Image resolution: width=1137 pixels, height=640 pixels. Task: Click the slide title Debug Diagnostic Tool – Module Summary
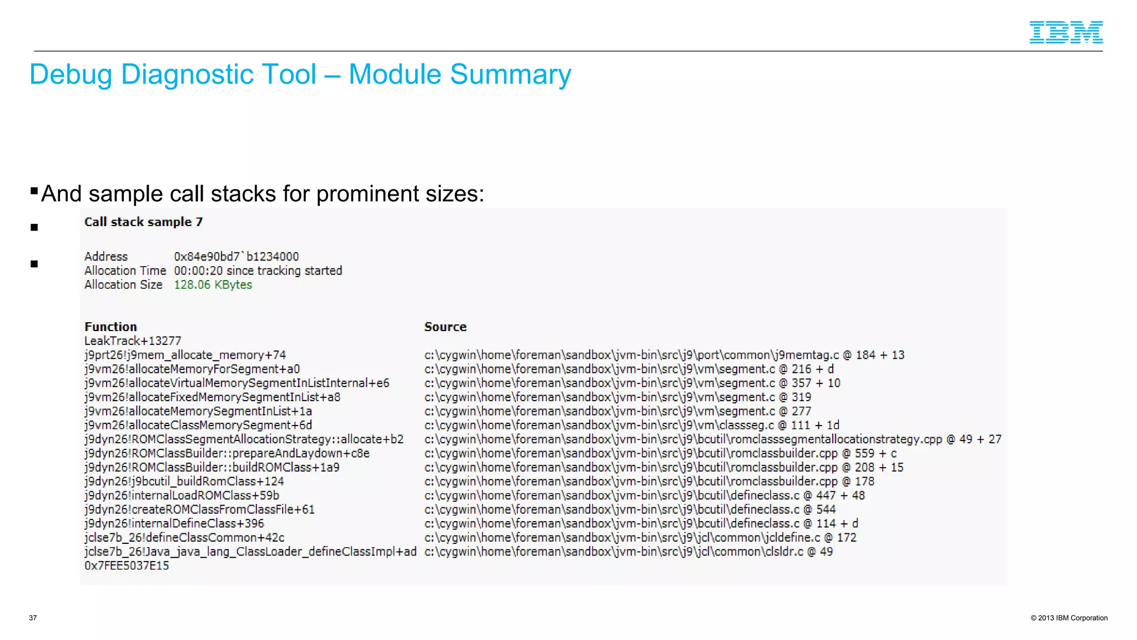click(300, 74)
